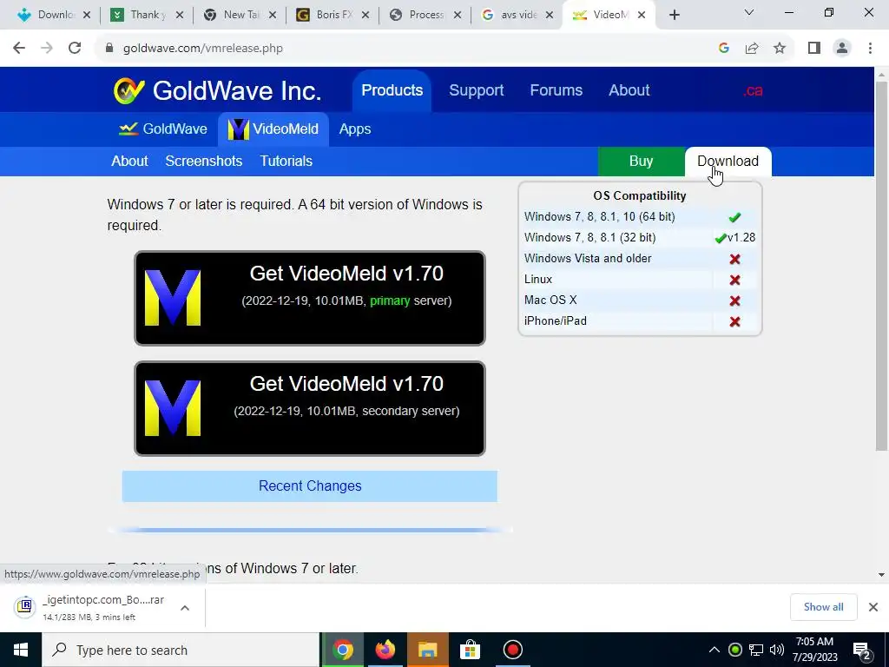Close the active VideoMeld tab
This screenshot has width=889, height=667.
pos(642,16)
